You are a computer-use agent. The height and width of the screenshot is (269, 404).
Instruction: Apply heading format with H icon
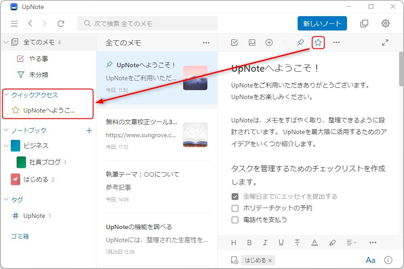(234, 243)
